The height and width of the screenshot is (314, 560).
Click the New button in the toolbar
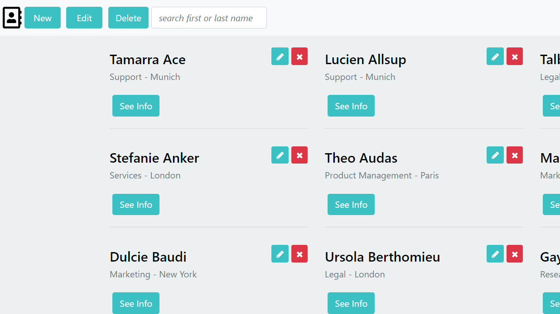click(x=43, y=18)
